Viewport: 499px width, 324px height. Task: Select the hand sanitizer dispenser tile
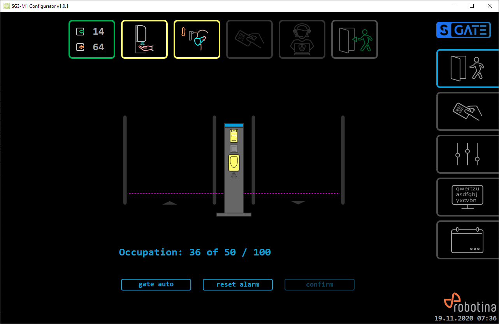[x=144, y=39]
